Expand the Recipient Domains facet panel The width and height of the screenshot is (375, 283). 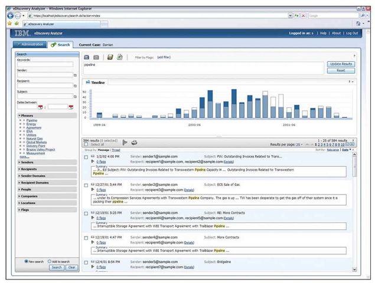[35, 183]
